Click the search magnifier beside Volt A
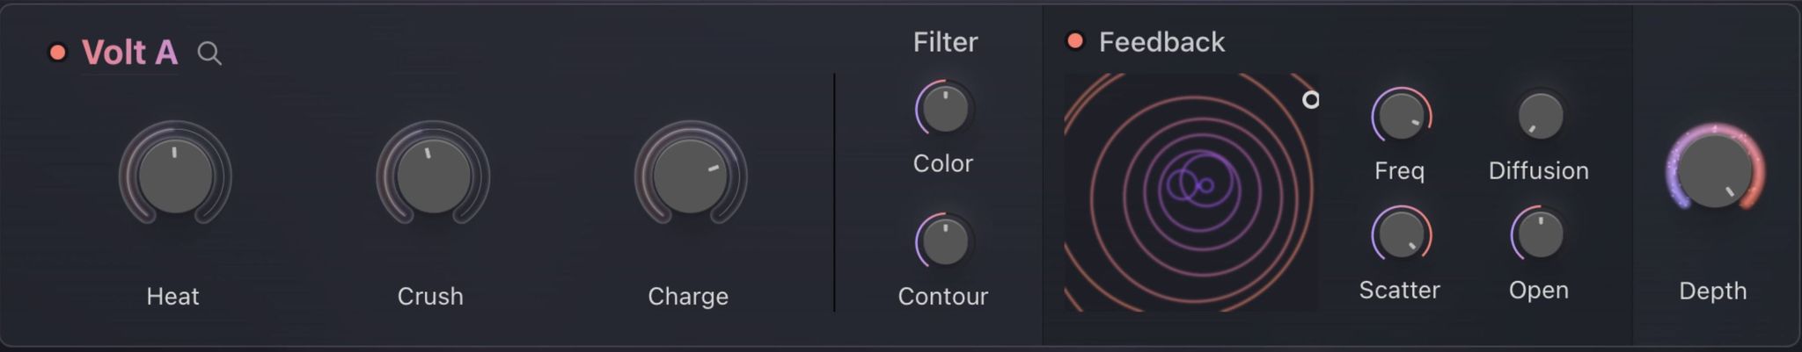 click(x=209, y=54)
